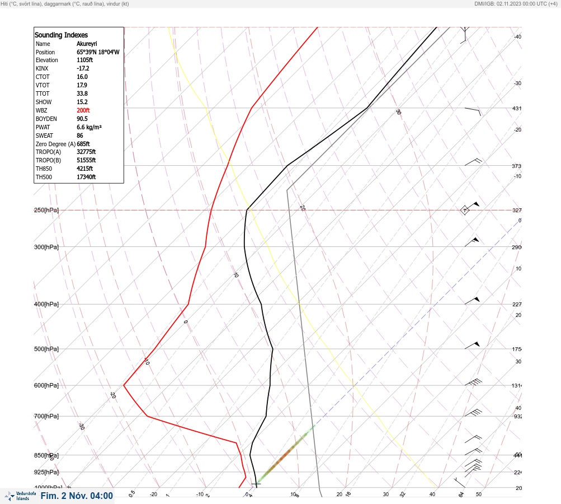Viewport: 561px width, 504px height.
Task: Click the wind barb at 600hPa level
Action: coord(473,382)
